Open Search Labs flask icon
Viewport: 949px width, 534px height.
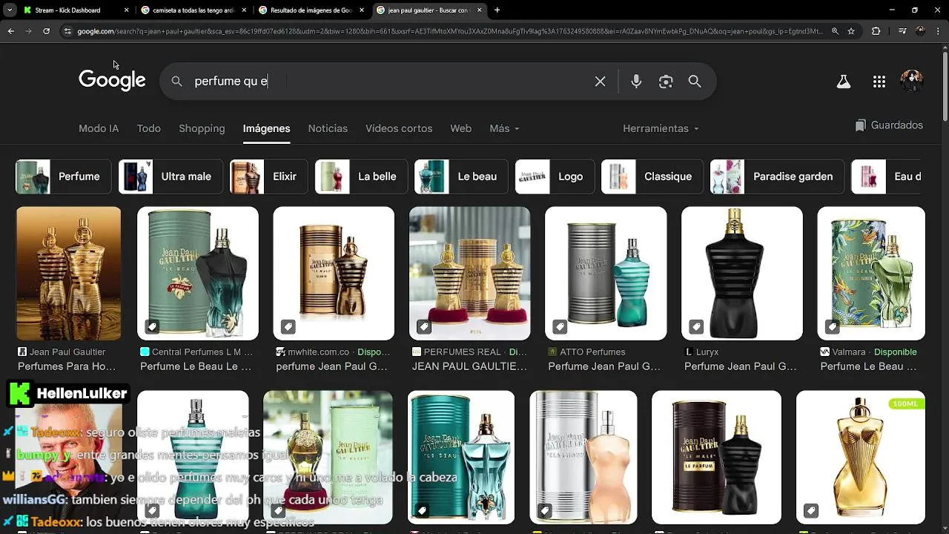click(x=844, y=82)
